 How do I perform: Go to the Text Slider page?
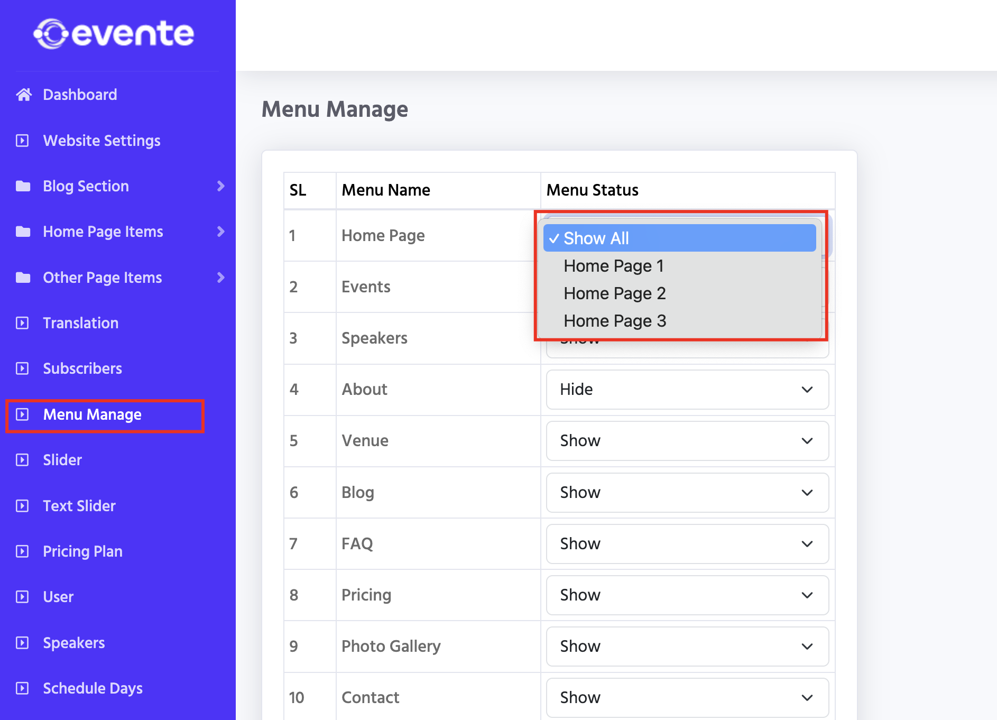tap(79, 506)
